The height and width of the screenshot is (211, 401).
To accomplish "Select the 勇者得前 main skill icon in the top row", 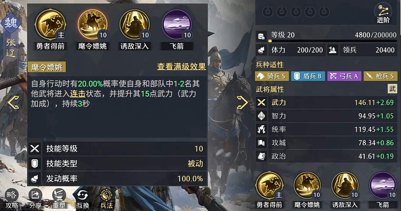I will point(50,25).
